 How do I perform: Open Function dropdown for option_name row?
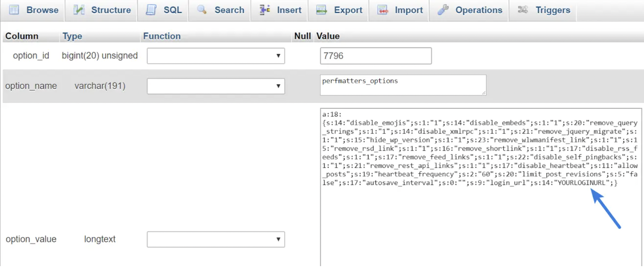(216, 86)
